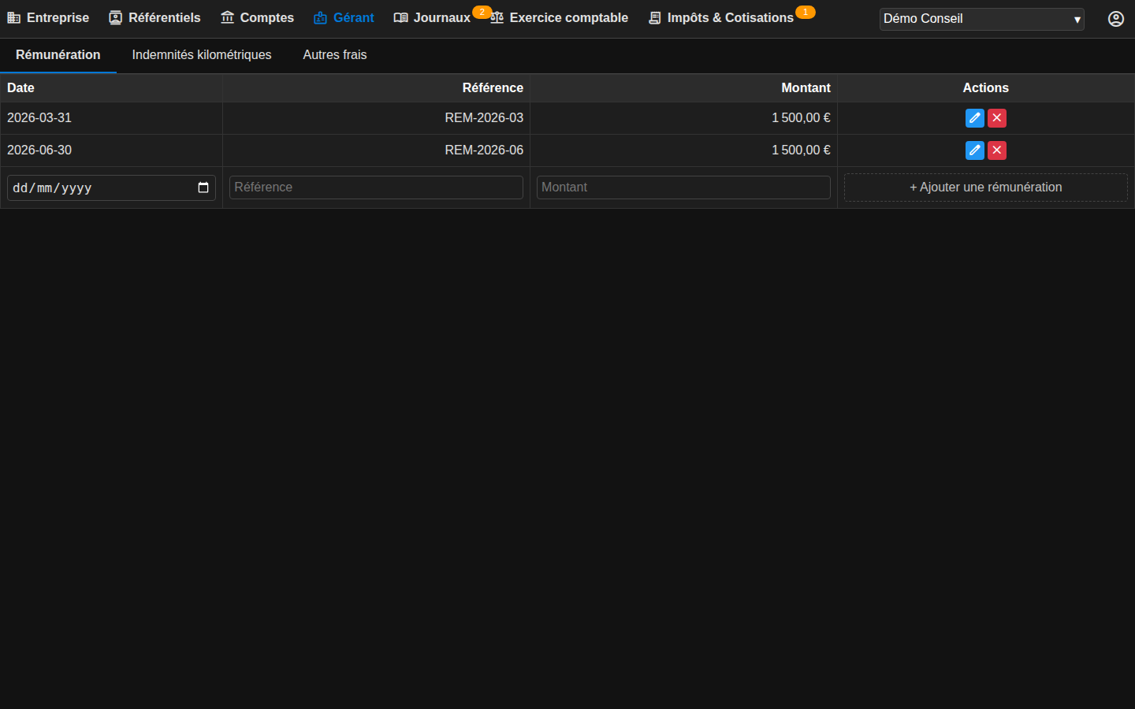Edit the REM-2026-06 remuneration row
The width and height of the screenshot is (1135, 709).
coord(974,150)
